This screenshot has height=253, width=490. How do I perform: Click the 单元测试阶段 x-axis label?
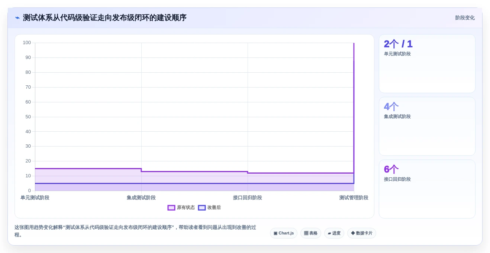pyautogui.click(x=35, y=198)
